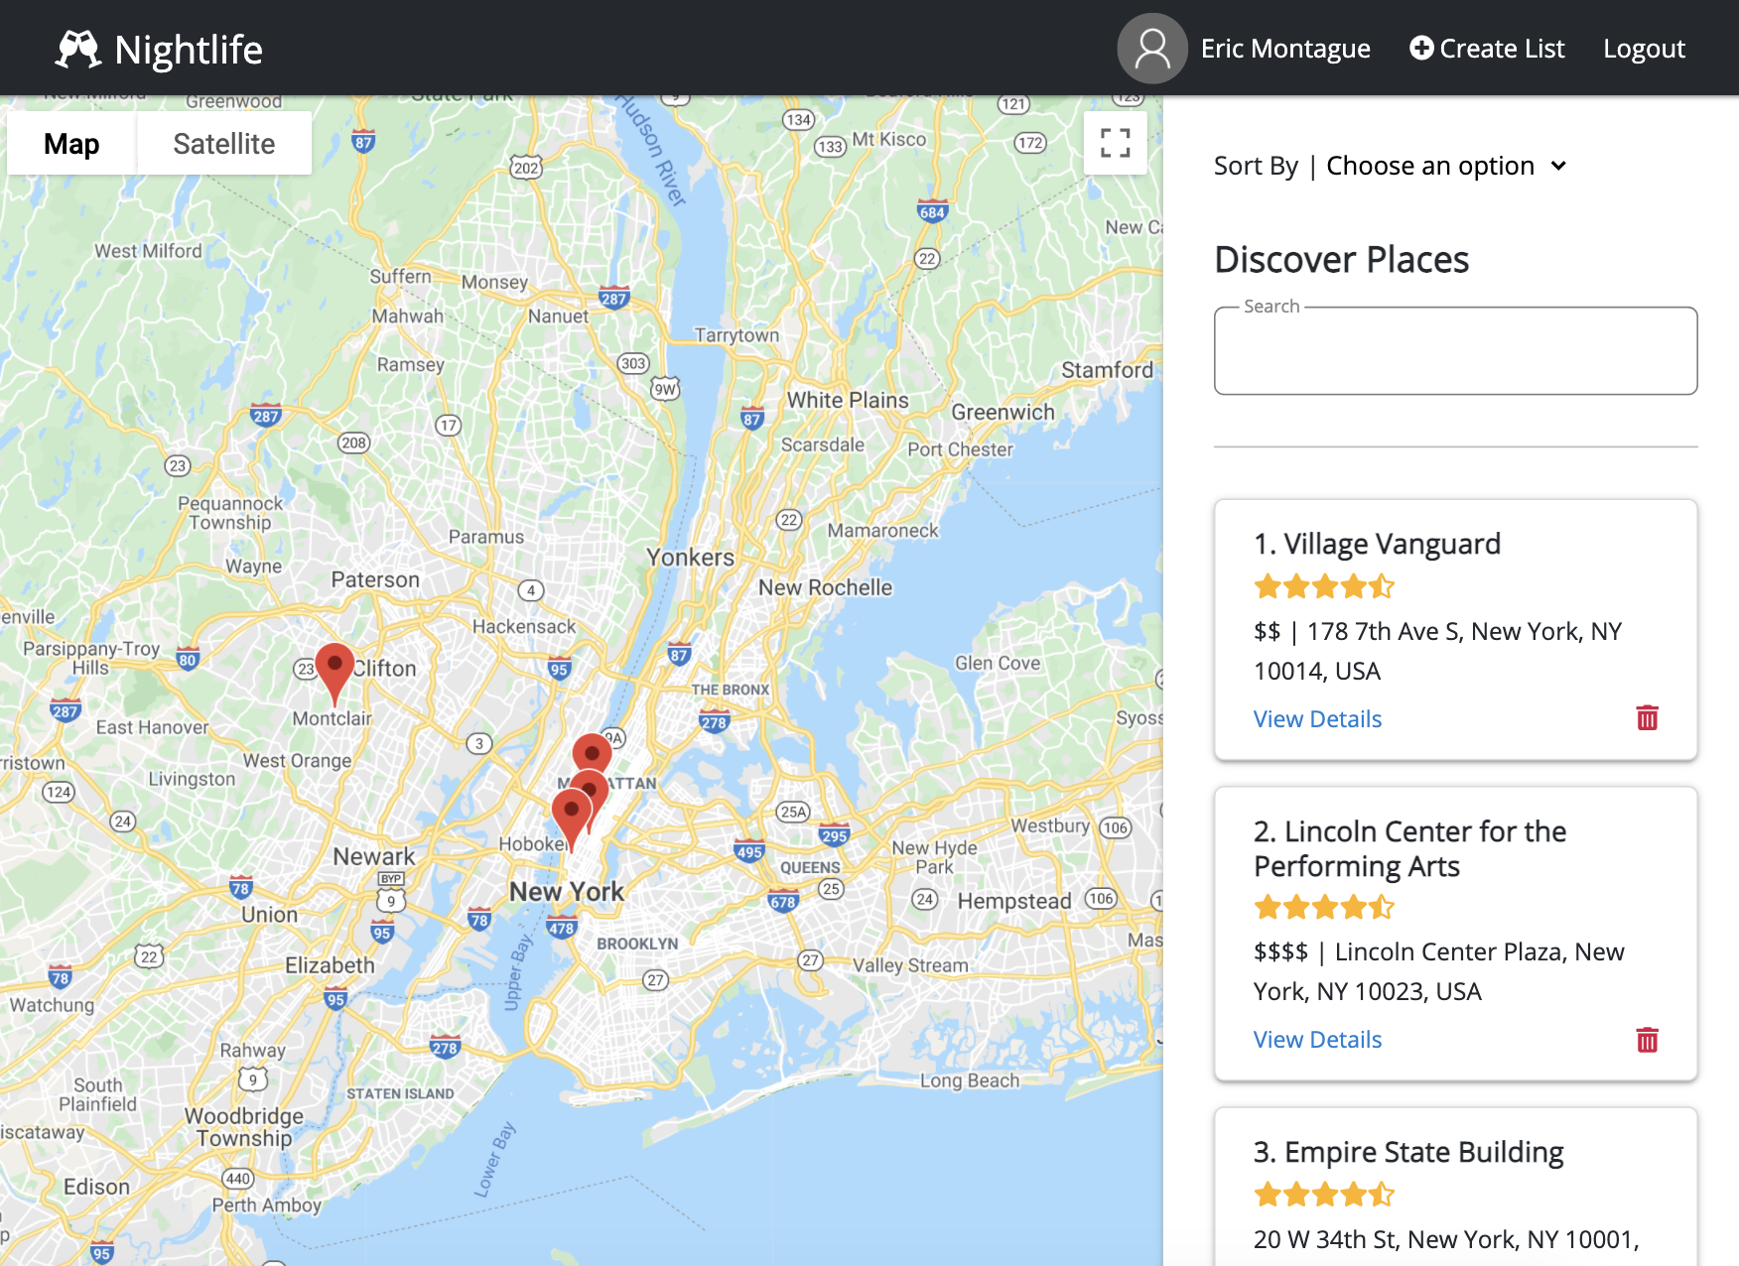This screenshot has height=1266, width=1739.
Task: Delete Lincoln Center with trash icon
Action: 1647,1039
